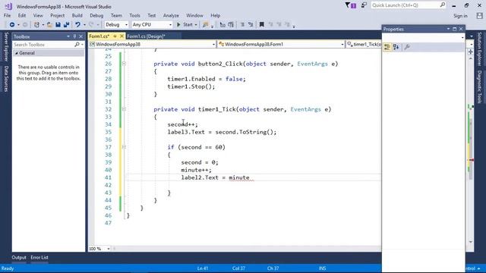Viewport: 486px width, 273px height.
Task: Toggle a bookmark with the bookmark icon
Action: [261, 25]
